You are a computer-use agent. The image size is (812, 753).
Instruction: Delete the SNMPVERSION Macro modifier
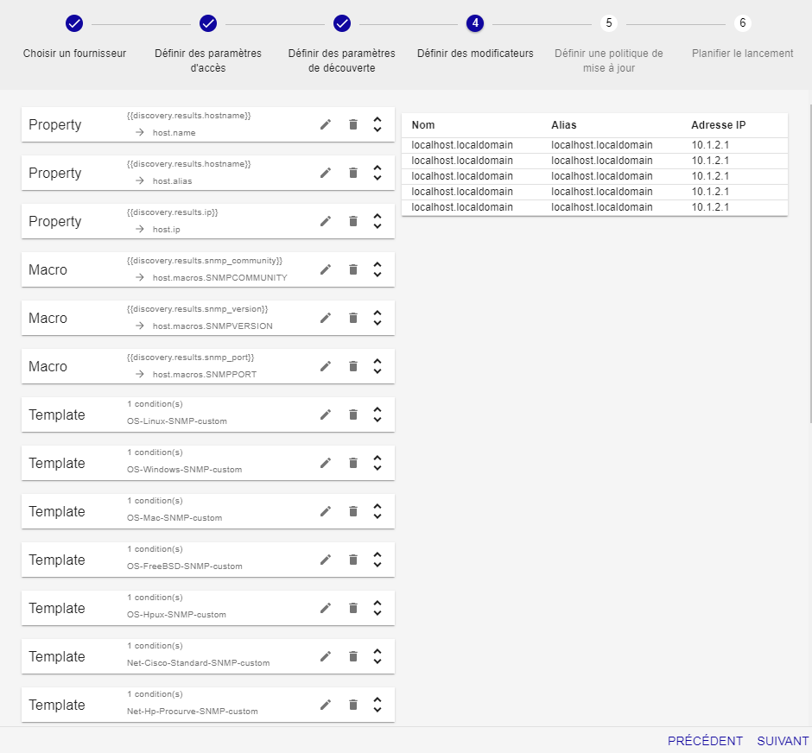click(353, 319)
